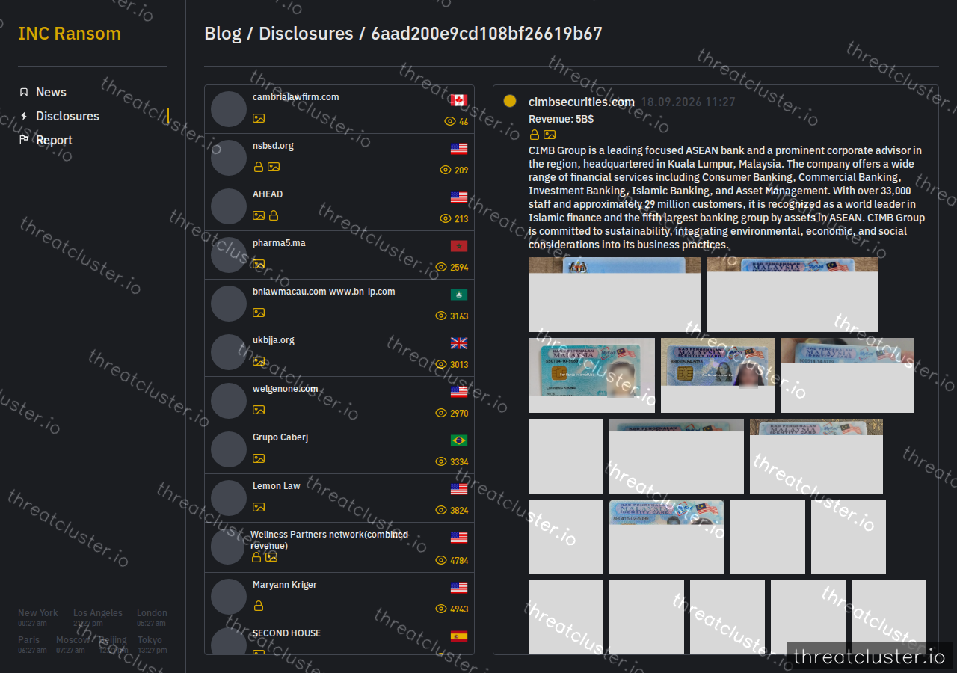
Task: Select the ukbjja.org entry
Action: 339,352
